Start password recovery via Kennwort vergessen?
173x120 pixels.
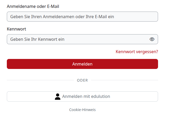tap(137, 52)
